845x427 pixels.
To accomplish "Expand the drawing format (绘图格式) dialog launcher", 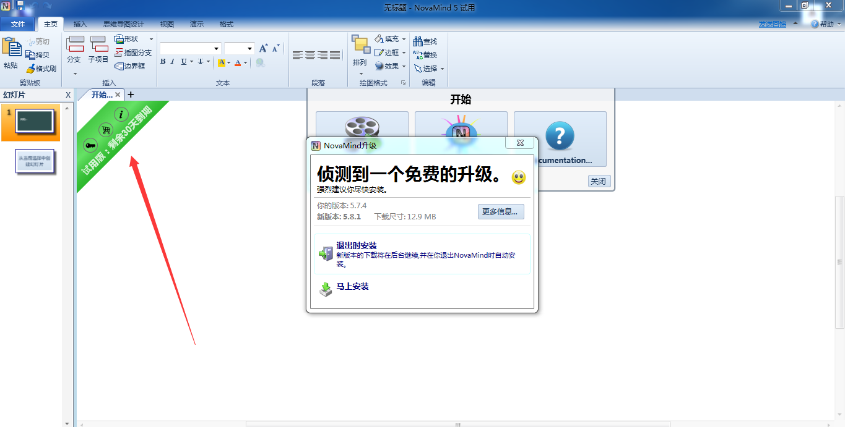I will [404, 83].
